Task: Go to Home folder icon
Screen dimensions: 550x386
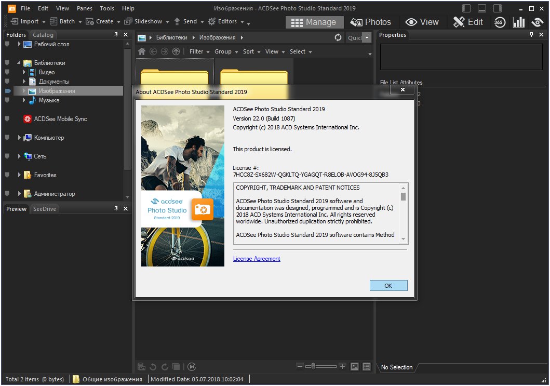Action: (142, 51)
